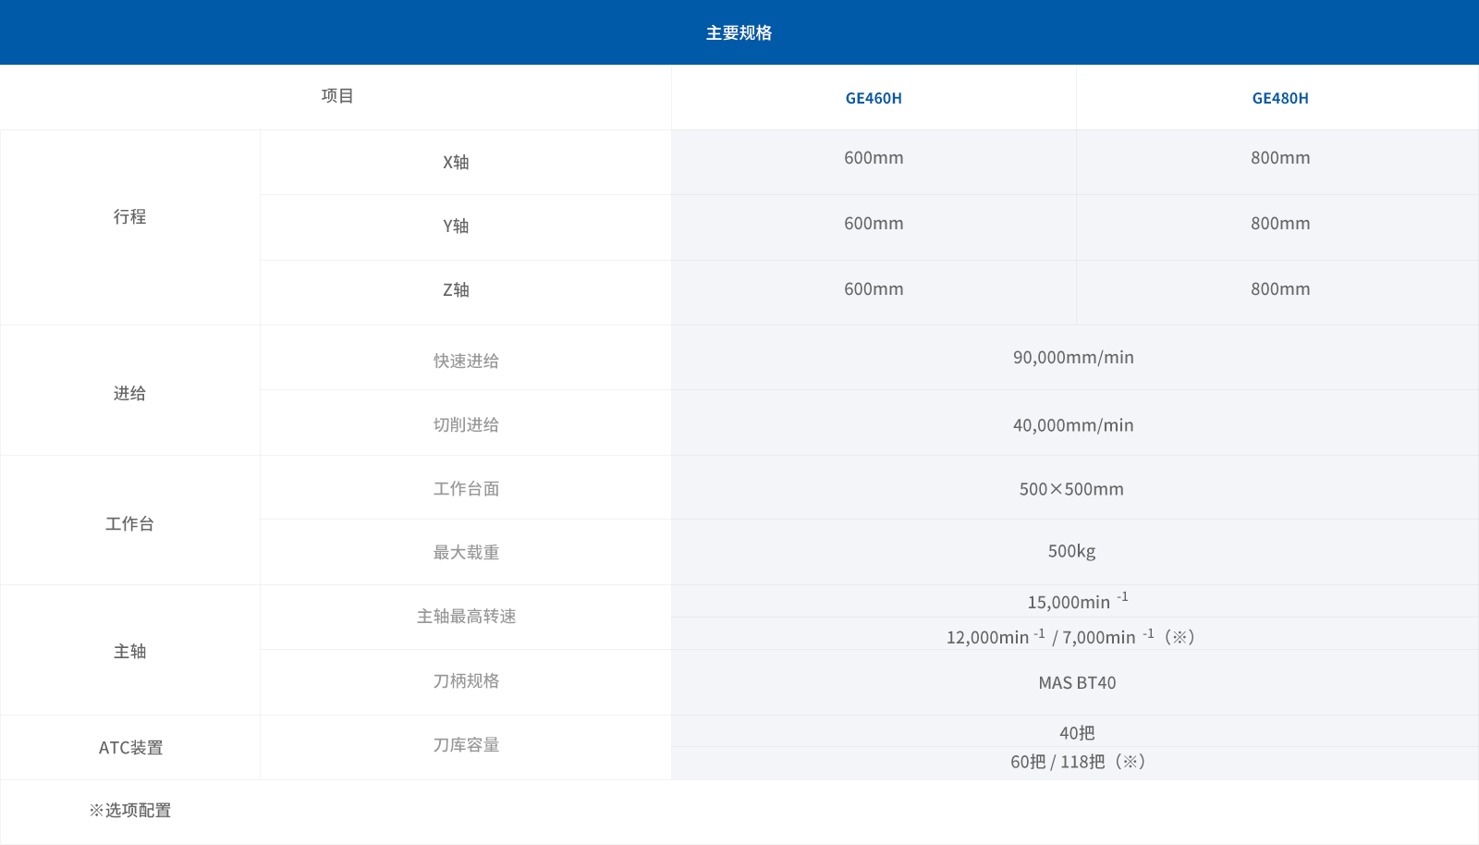Select the 500×500mm value
1479x845 pixels.
1071,489
